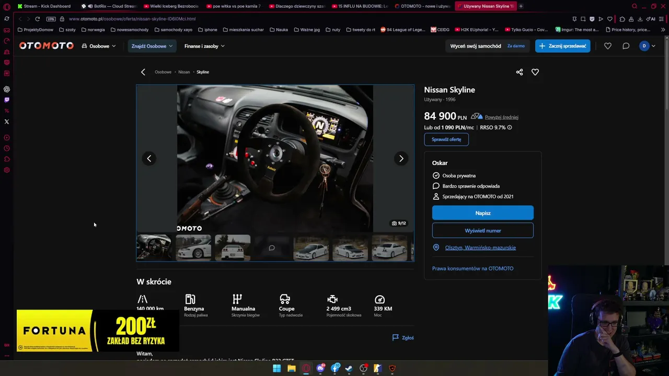Expand the Znajdź Osobowe dropdown

point(152,46)
